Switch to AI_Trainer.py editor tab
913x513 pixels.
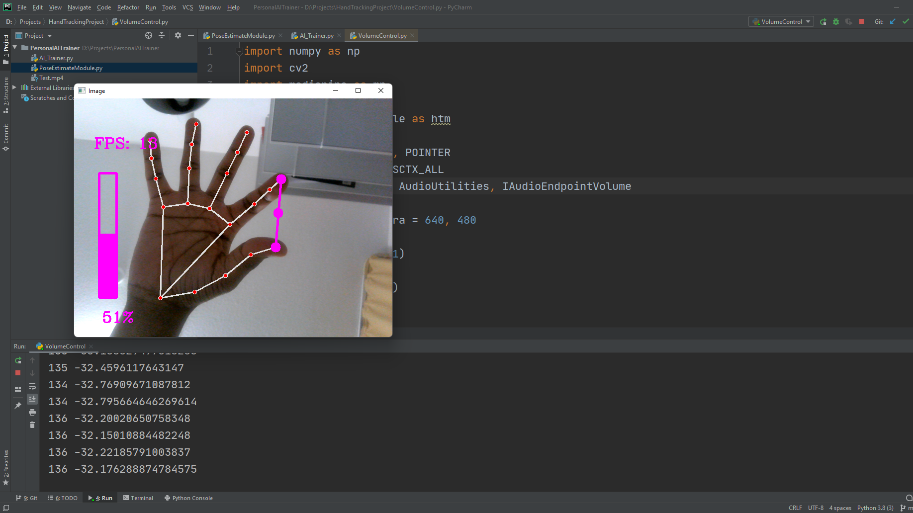coord(316,35)
